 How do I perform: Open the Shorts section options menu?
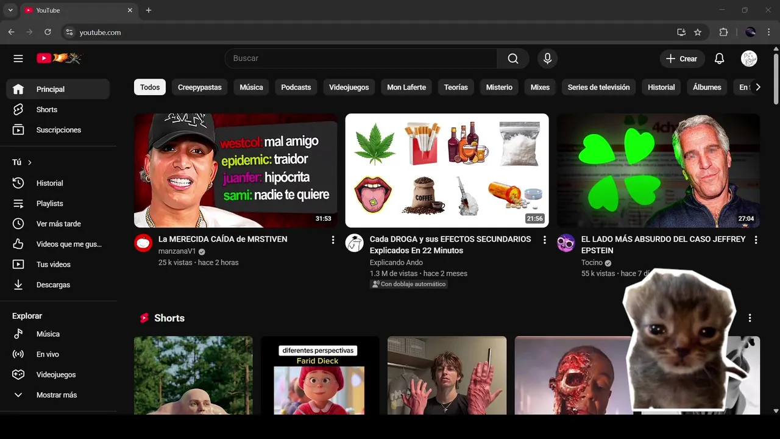[750, 318]
